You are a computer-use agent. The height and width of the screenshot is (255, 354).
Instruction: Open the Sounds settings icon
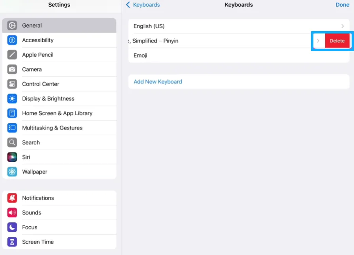tap(12, 213)
